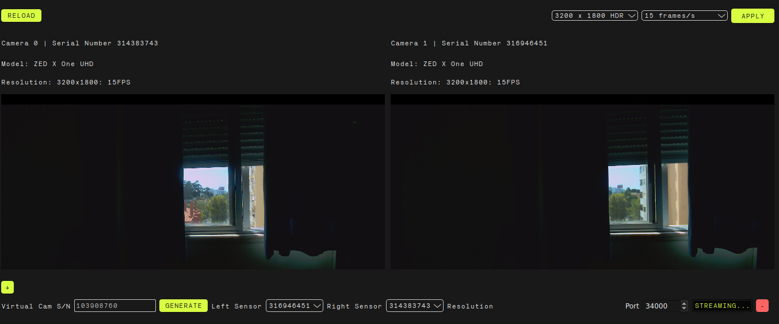Click the Left Sensor label
This screenshot has height=324, width=779.
coord(236,306)
